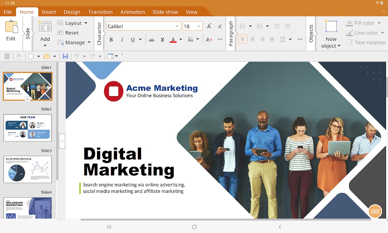Open the on-screen keyboard button
This screenshot has width=388, height=233.
pyautogui.click(x=375, y=211)
